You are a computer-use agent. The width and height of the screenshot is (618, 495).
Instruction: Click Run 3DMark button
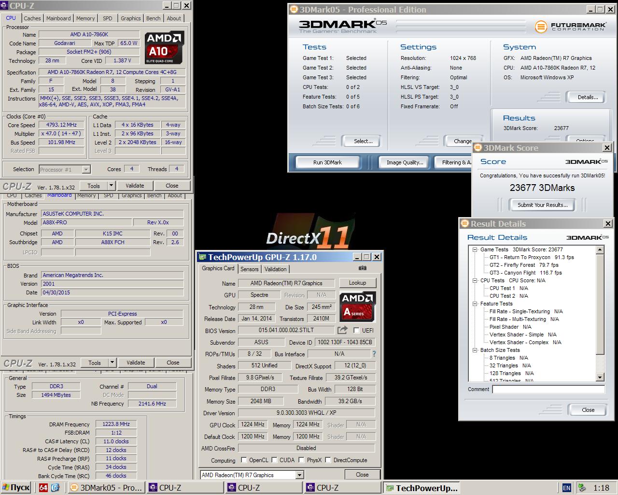pos(327,162)
